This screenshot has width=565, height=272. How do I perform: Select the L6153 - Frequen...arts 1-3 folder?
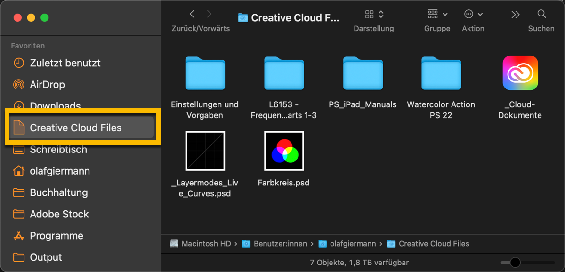[x=284, y=73]
